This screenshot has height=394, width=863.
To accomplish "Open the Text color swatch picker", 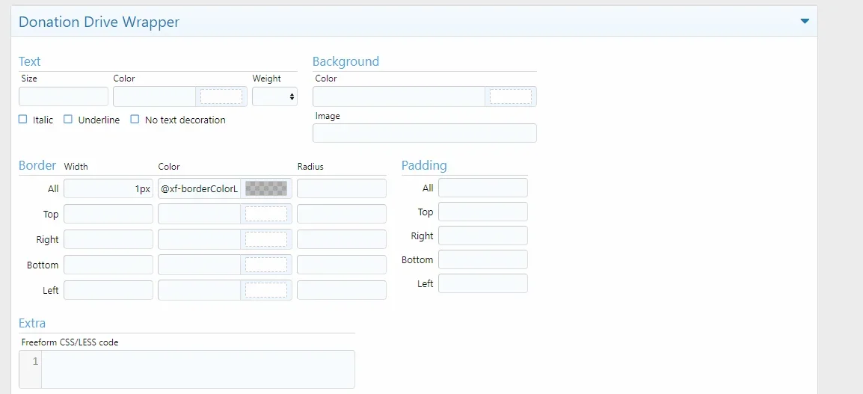I will coord(221,96).
